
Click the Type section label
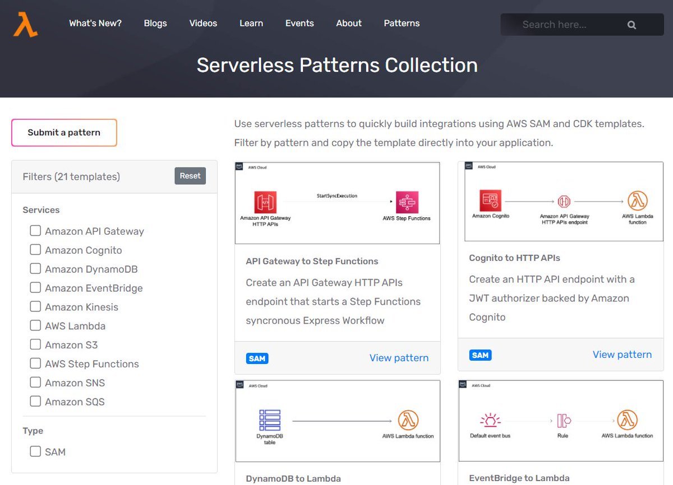pos(33,431)
